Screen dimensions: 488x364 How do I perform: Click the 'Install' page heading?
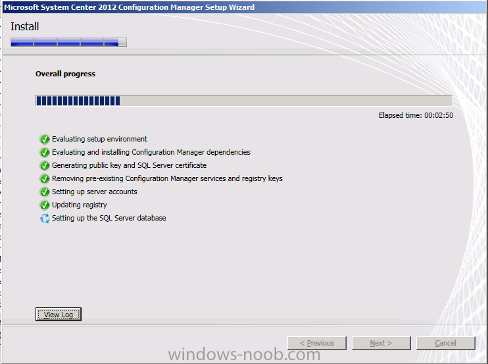tap(24, 26)
